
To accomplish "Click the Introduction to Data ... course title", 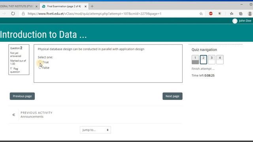I will (x=43, y=34).
